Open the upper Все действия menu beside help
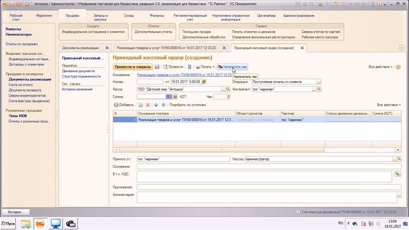The height and width of the screenshot is (230, 409). (380, 66)
